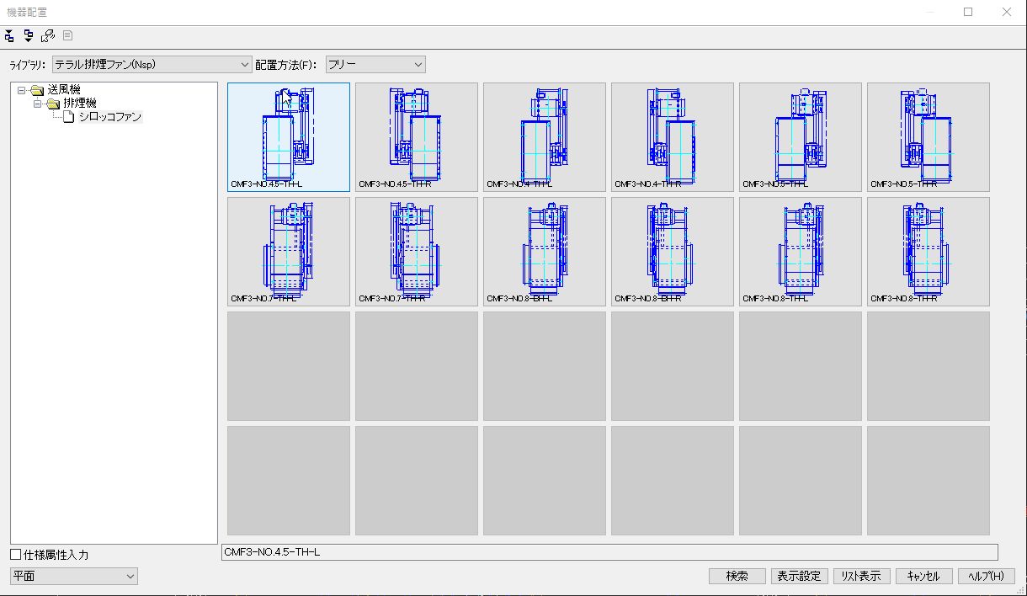1027x596 pixels.
Task: Select the 送風機 folder icon
Action: [36, 90]
